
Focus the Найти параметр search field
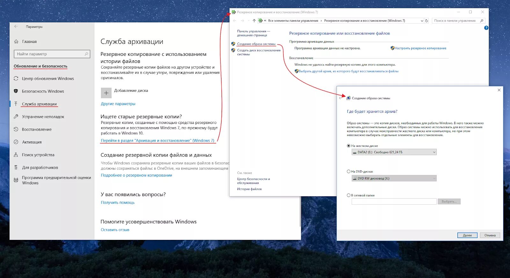(x=52, y=54)
